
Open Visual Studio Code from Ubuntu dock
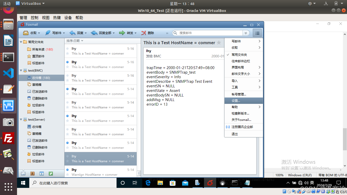8,73
